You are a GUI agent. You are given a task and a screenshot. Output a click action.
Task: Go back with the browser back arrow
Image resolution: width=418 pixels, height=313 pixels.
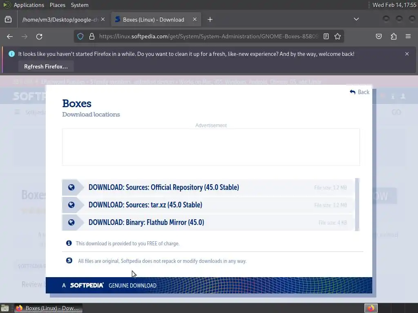pyautogui.click(x=10, y=36)
